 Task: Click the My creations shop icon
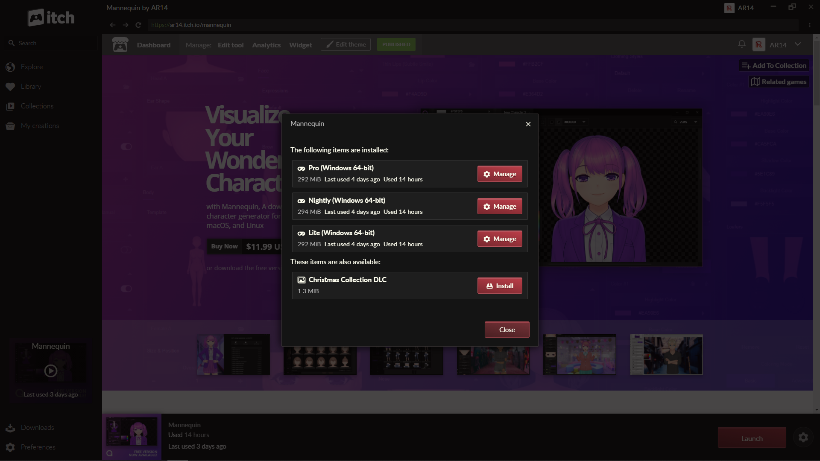click(x=10, y=126)
